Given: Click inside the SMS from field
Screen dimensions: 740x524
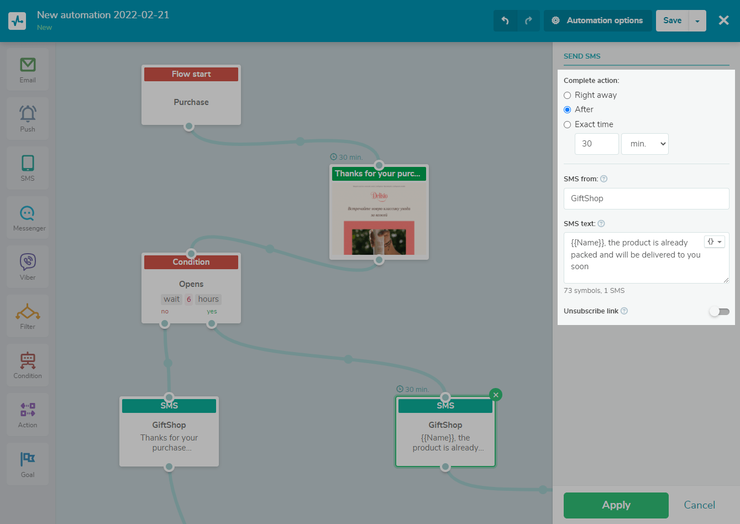Looking at the screenshot, I should coord(646,198).
